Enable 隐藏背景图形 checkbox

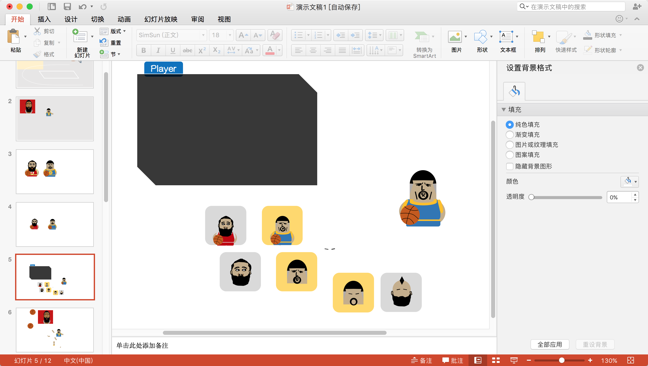click(510, 166)
